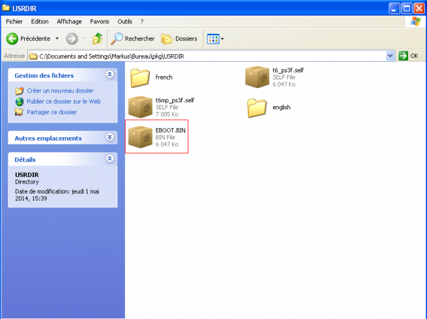427x319 pixels.
Task: Expand the address bar dropdown arrow
Action: click(390, 56)
